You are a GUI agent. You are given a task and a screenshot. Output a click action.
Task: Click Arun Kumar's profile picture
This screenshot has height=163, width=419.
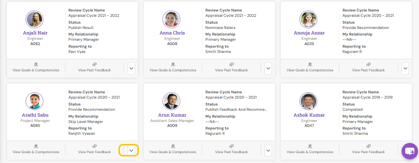[171, 101]
